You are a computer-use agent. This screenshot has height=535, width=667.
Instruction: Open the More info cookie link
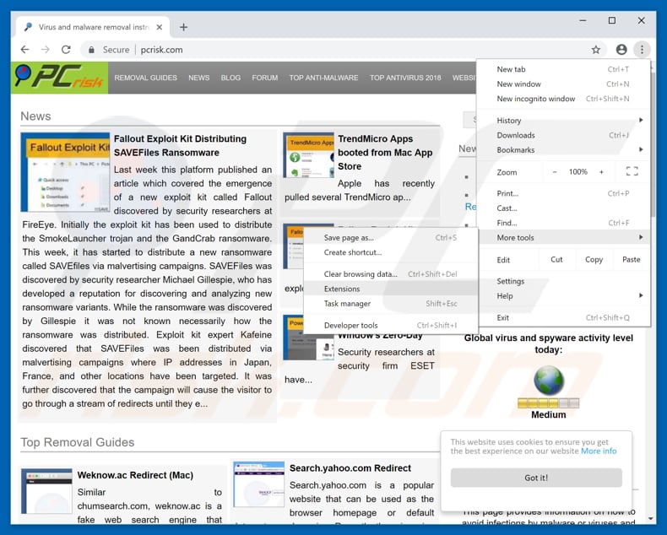tap(599, 451)
